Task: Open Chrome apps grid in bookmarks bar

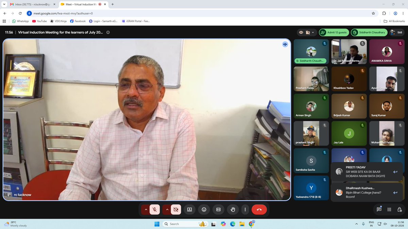Action: coord(4,21)
